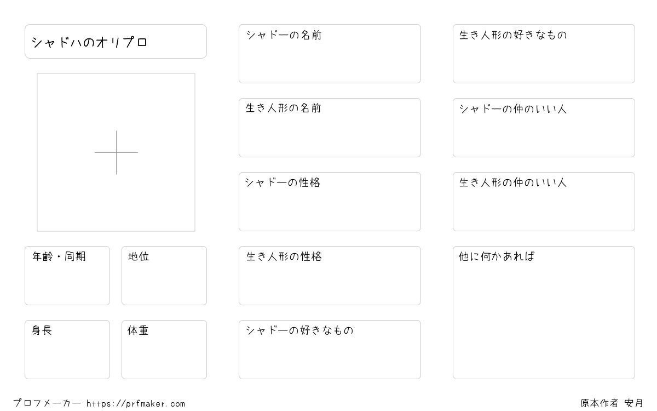Click the シャドーの好きなもの field

[x=330, y=350]
